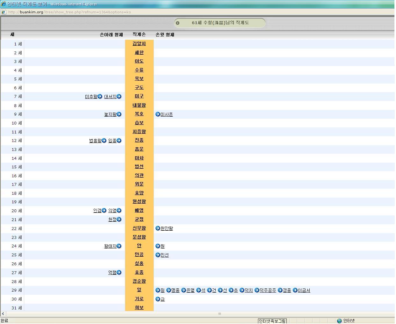
Task: Click the arrow icon before 명종
Action: pos(169,290)
